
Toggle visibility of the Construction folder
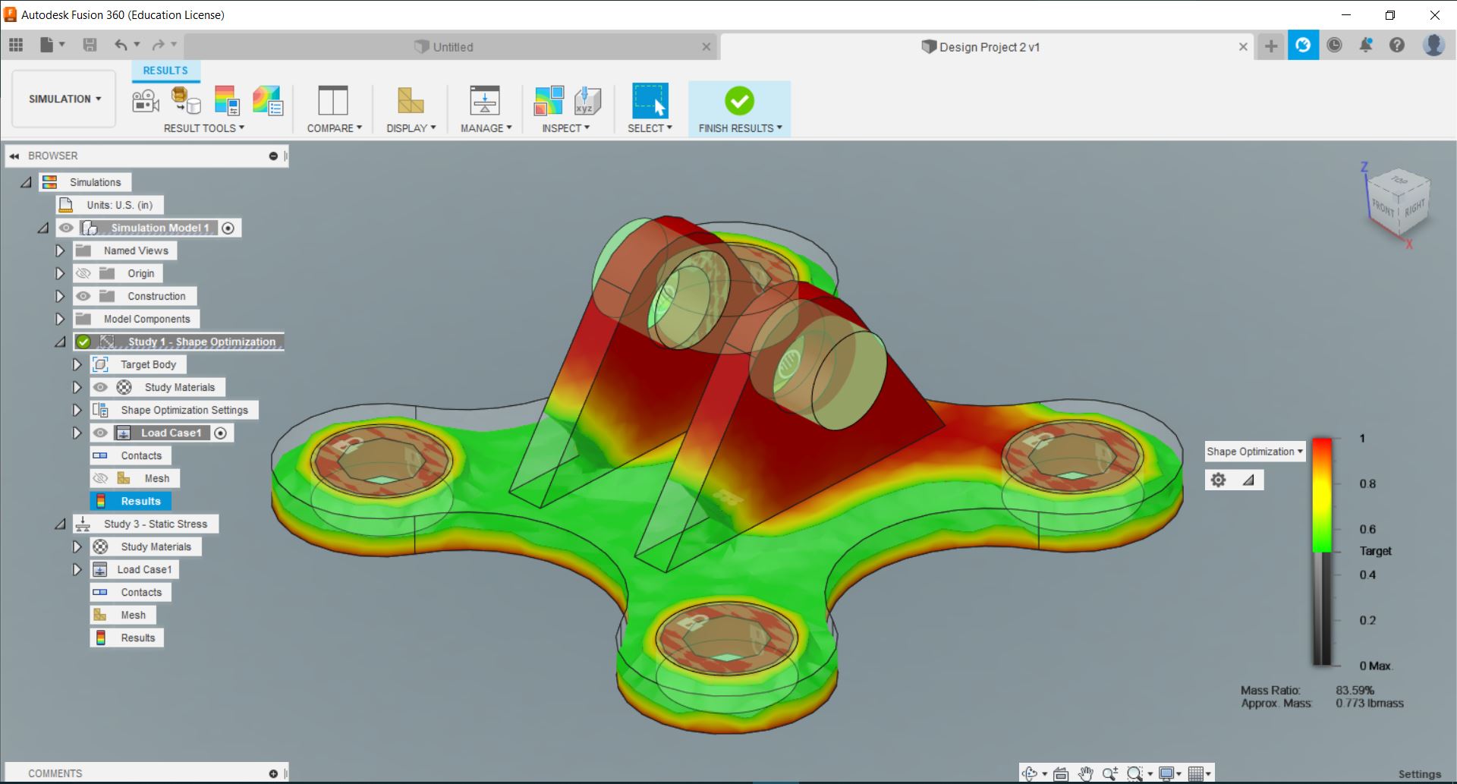(x=83, y=296)
